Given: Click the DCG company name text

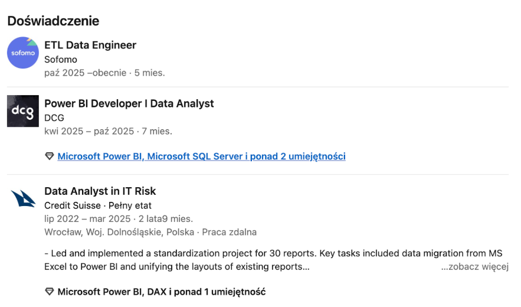Looking at the screenshot, I should coord(54,118).
